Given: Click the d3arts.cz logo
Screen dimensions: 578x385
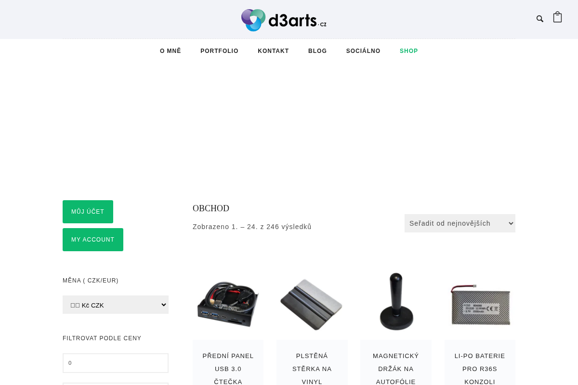Looking at the screenshot, I should [284, 20].
